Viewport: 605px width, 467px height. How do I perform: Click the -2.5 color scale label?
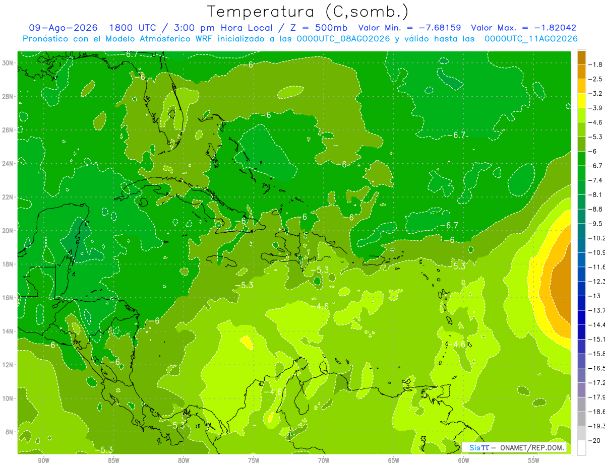pos(596,79)
